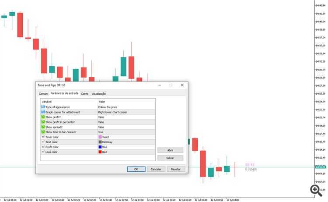Open the 'Follow the price' value dropdown
The width and height of the screenshot is (328, 202).
126,107
